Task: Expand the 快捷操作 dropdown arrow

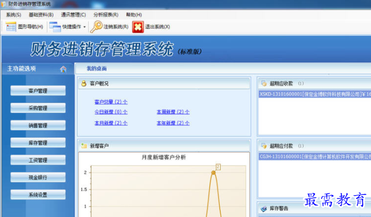Action: coord(84,27)
